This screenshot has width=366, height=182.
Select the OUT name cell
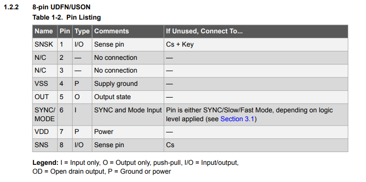coord(45,97)
